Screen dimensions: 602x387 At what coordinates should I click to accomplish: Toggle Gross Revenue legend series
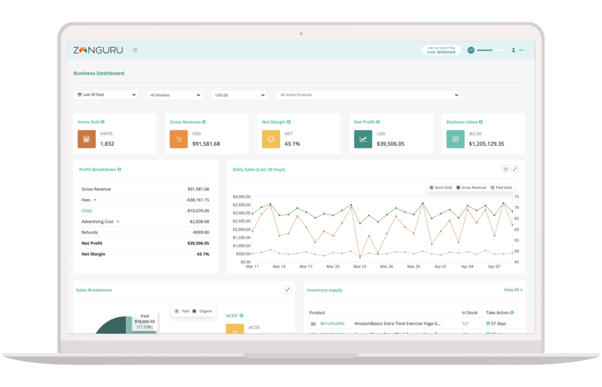click(471, 188)
